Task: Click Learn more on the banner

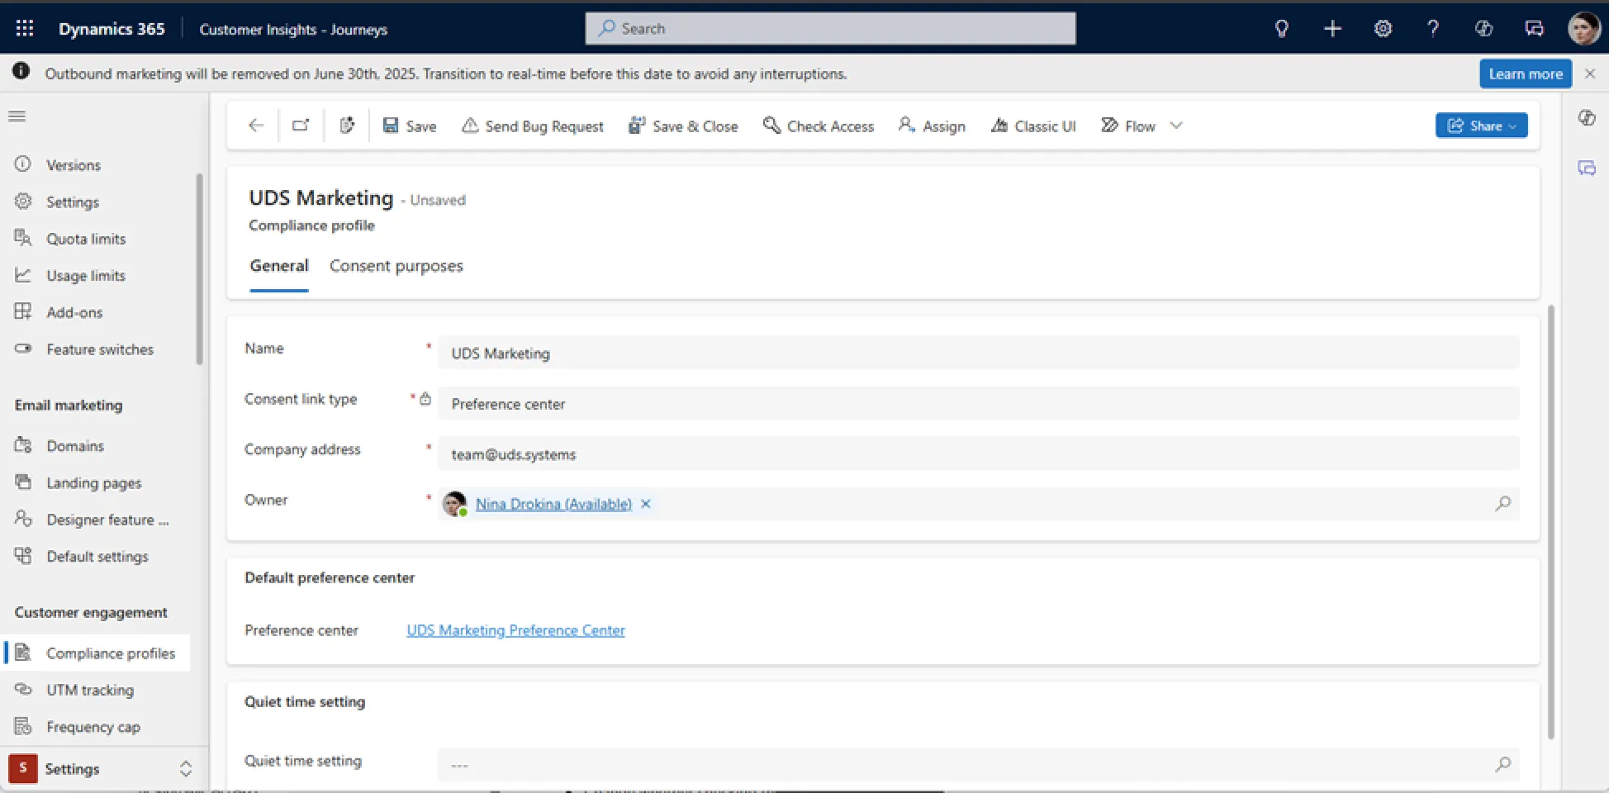Action: pos(1525,74)
